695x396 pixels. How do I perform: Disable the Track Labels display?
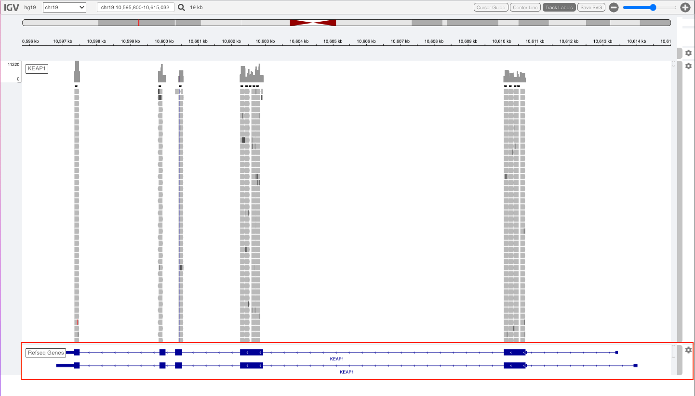click(559, 7)
